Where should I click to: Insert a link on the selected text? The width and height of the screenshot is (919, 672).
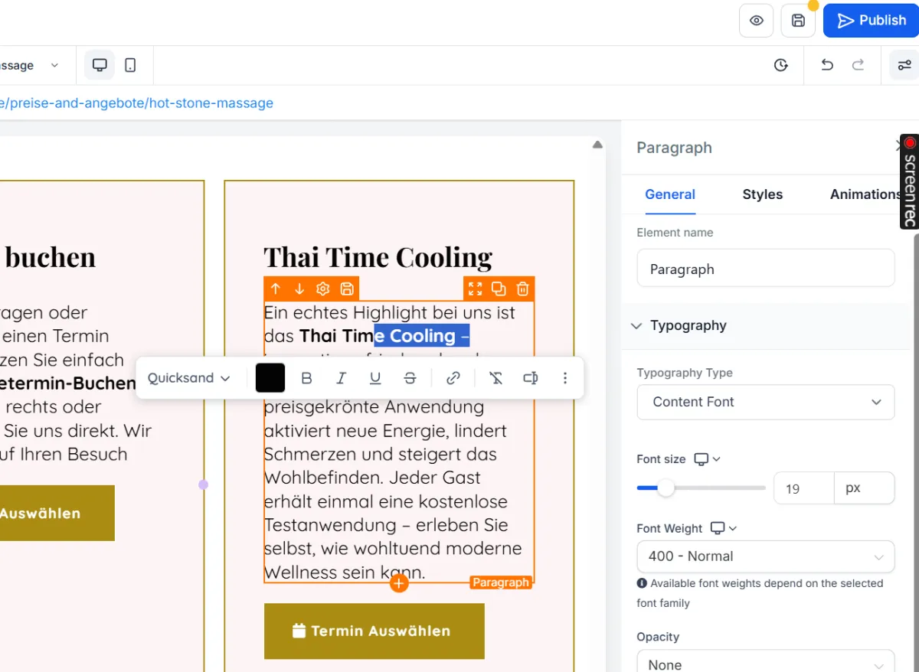click(453, 378)
